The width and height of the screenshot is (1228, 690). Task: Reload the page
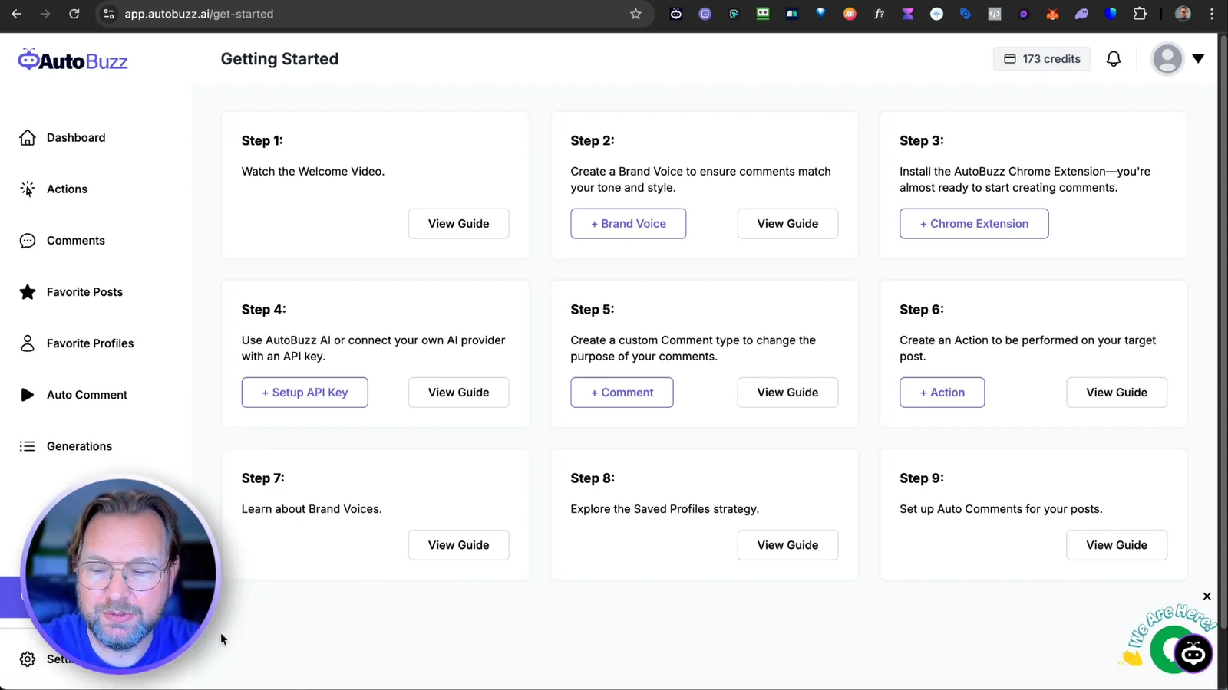point(74,14)
